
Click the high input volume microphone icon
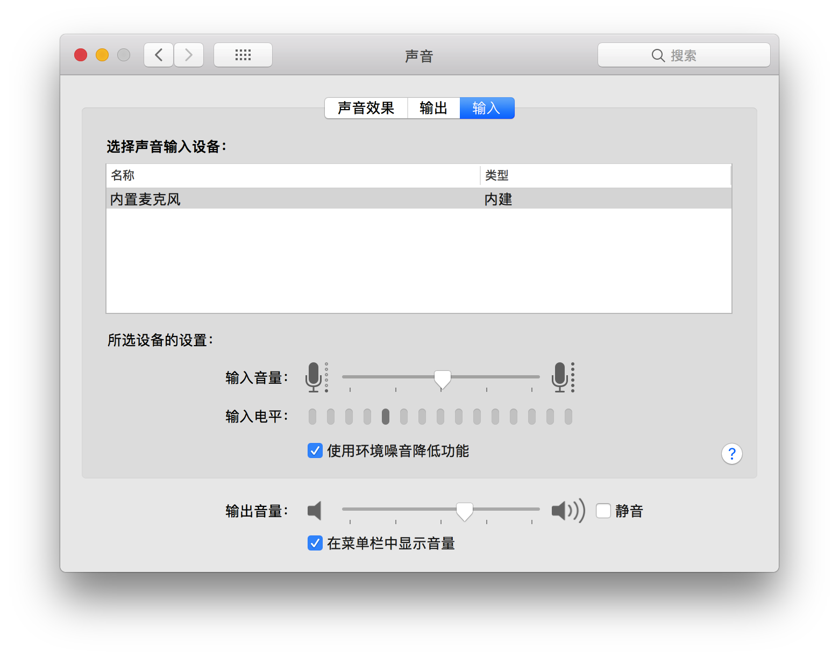pyautogui.click(x=563, y=377)
